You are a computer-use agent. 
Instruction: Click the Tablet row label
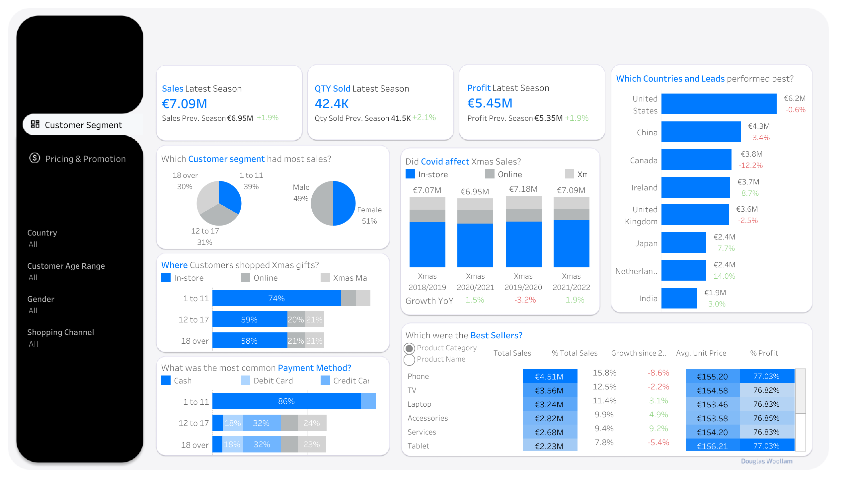pyautogui.click(x=419, y=446)
